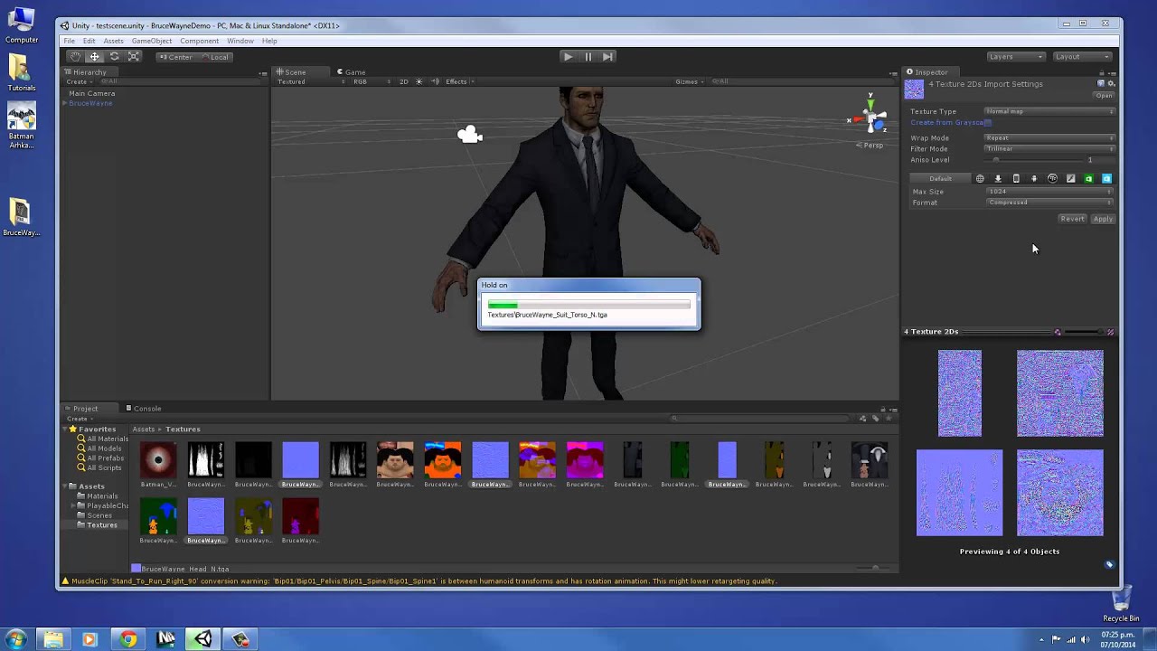Screen dimensions: 1157x651
Task: Select the Move (translate) tool
Action: click(x=94, y=57)
